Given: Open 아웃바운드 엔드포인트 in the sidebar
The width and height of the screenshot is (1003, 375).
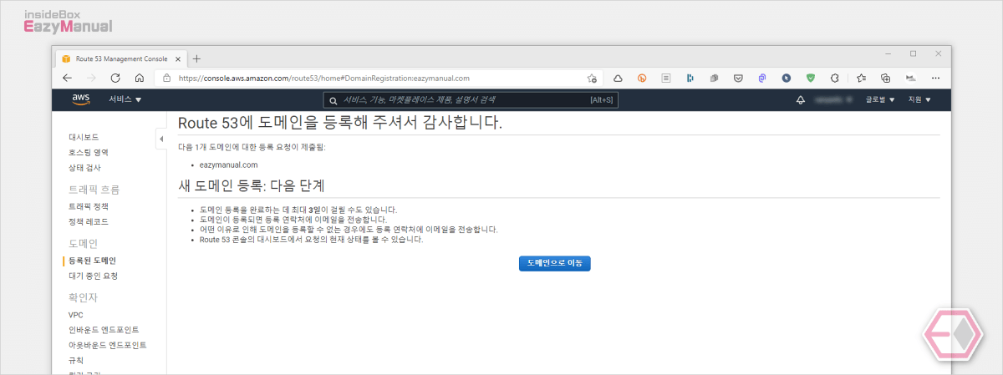Looking at the screenshot, I should point(108,345).
